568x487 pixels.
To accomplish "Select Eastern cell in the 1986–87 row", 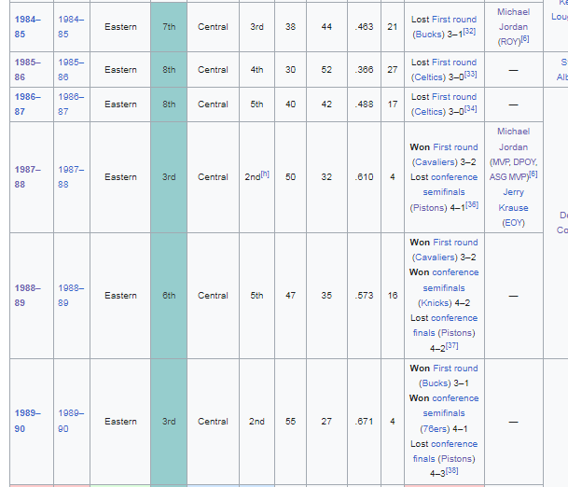I will point(120,104).
